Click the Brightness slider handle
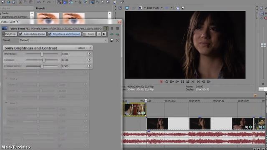This screenshot has width=267, height=150. [x=42, y=54]
